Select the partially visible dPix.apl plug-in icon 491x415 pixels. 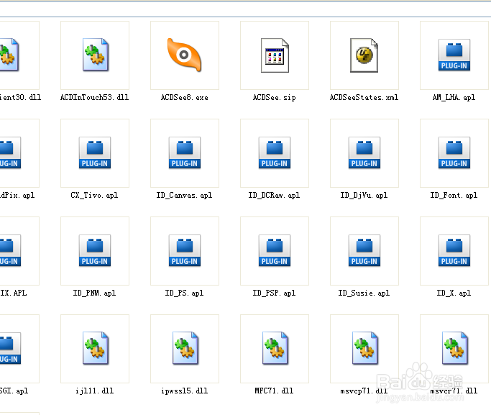10,152
